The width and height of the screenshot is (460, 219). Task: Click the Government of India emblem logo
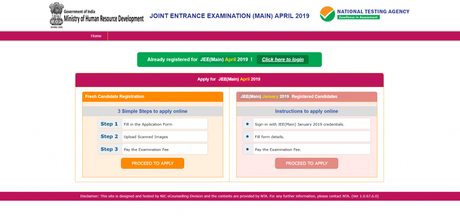pos(56,15)
